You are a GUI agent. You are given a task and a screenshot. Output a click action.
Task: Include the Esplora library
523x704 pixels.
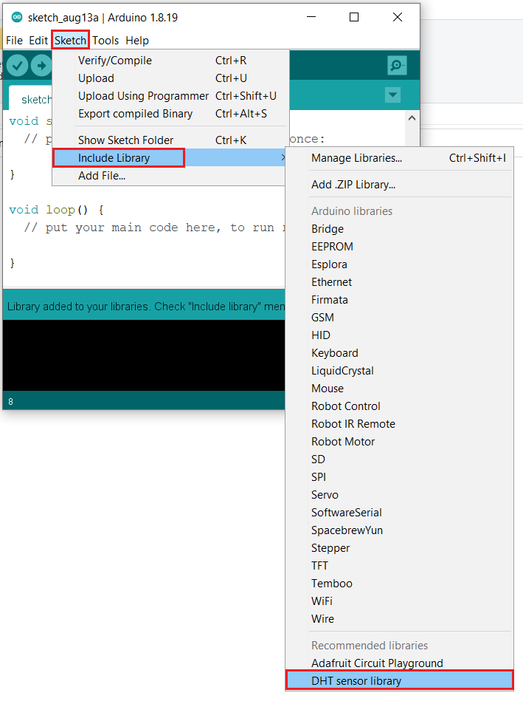coord(399,264)
